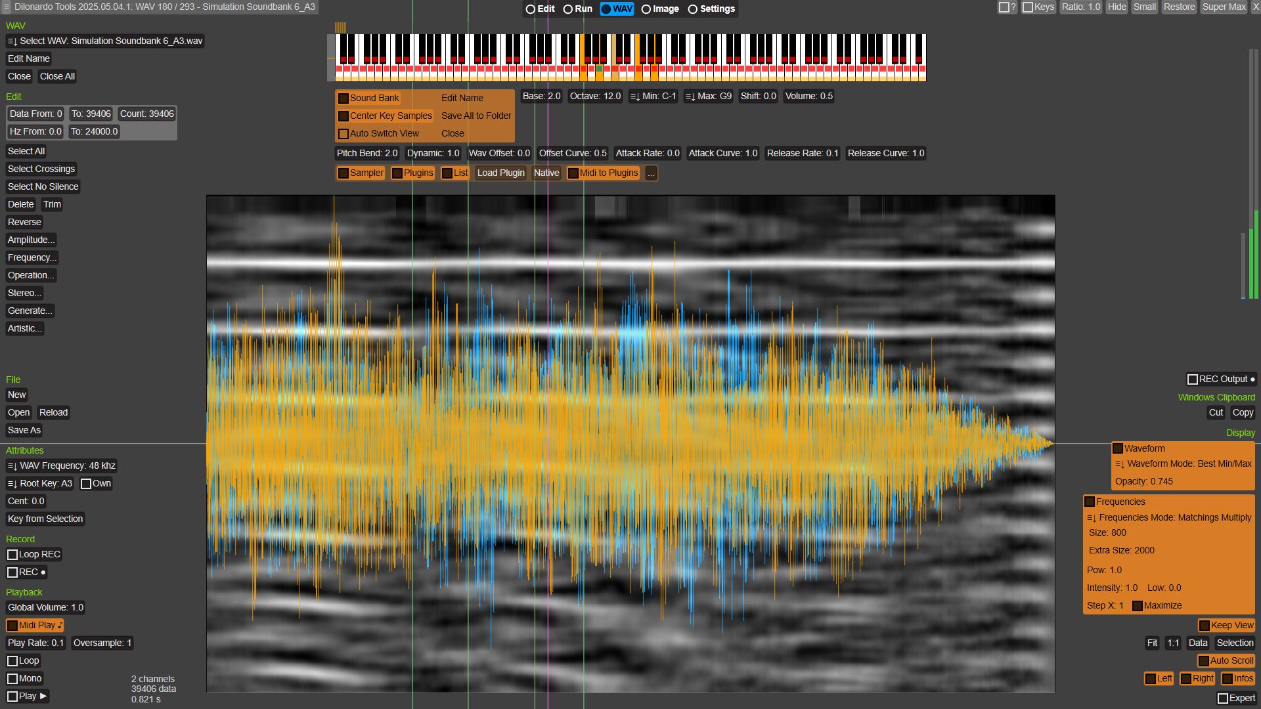Click the small piano grip icon above keyboard
The width and height of the screenshot is (1261, 709).
coord(340,27)
